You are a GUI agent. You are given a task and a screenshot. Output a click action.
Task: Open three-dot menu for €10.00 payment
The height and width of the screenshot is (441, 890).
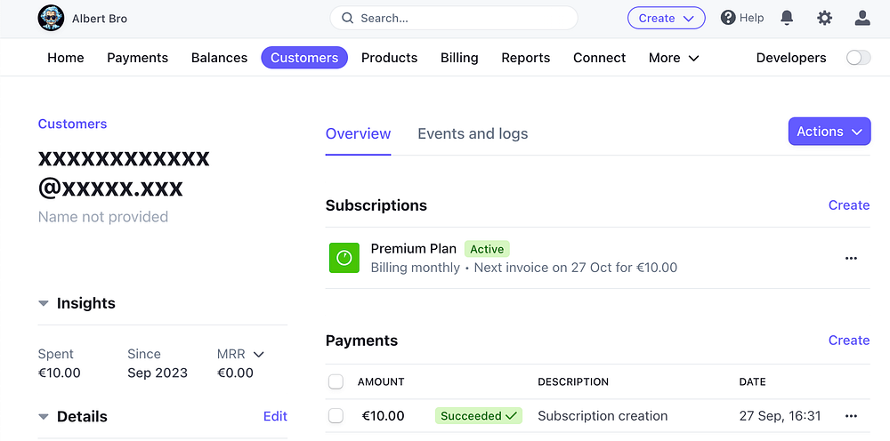851,416
